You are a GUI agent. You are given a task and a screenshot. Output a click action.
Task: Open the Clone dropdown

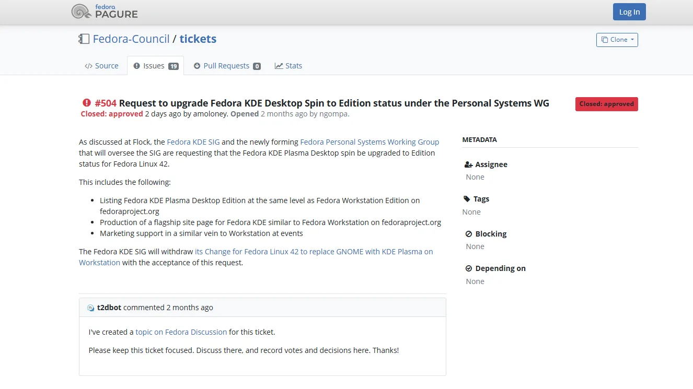617,40
